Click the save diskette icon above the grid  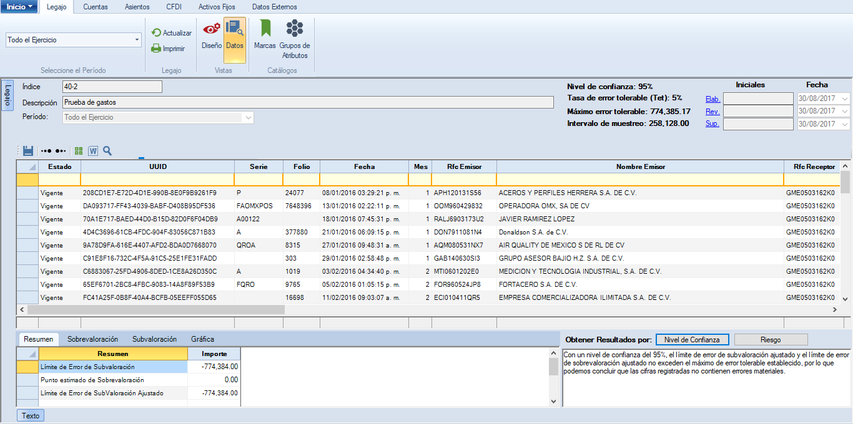tap(28, 151)
